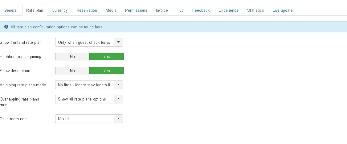Expand Adjoining rate plans mode dropdown

89,85
